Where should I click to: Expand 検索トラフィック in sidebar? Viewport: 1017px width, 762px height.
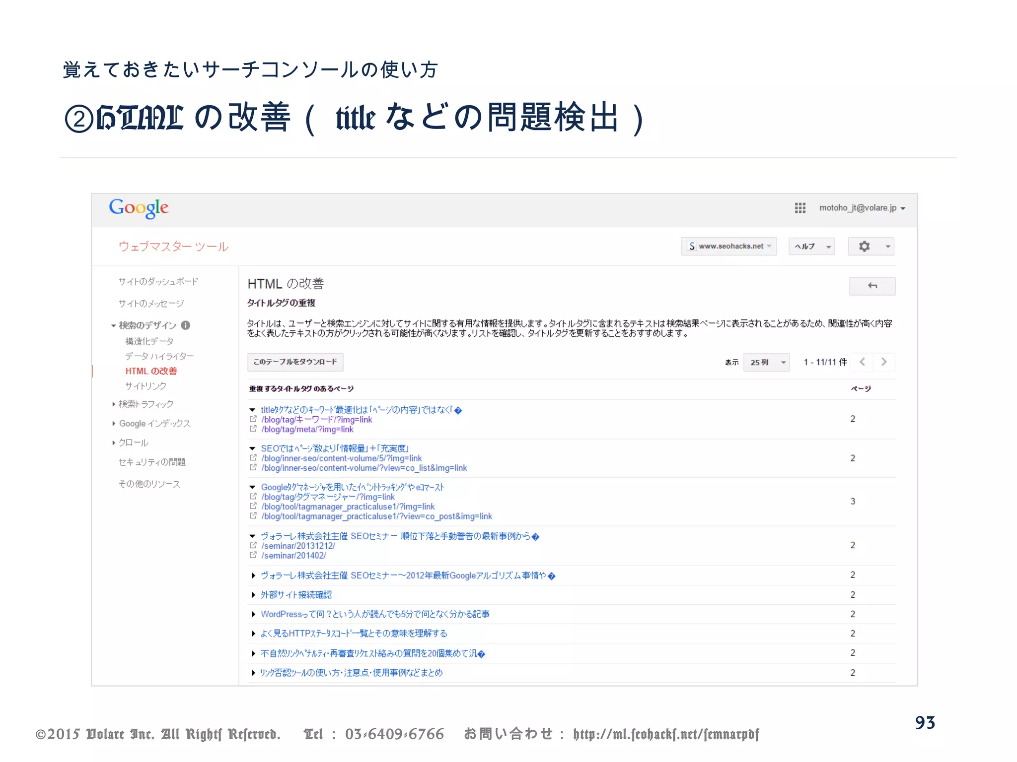pyautogui.click(x=114, y=404)
